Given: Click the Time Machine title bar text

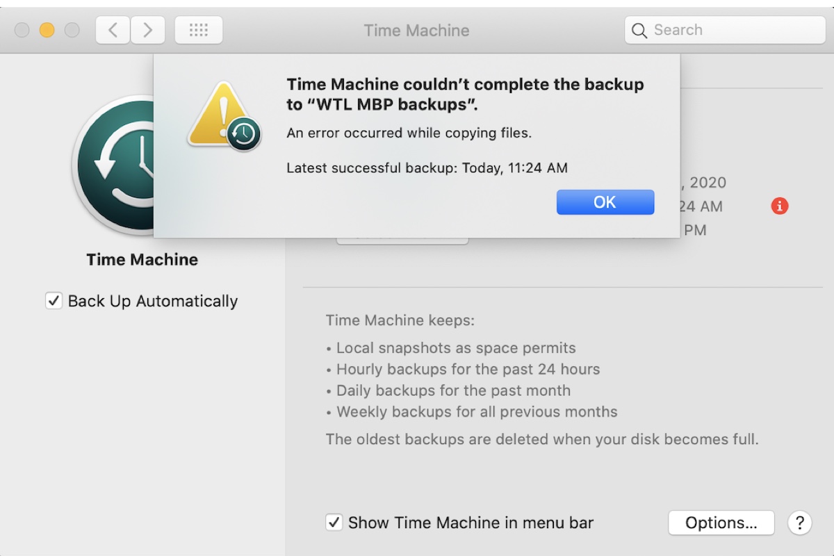Looking at the screenshot, I should [x=416, y=30].
